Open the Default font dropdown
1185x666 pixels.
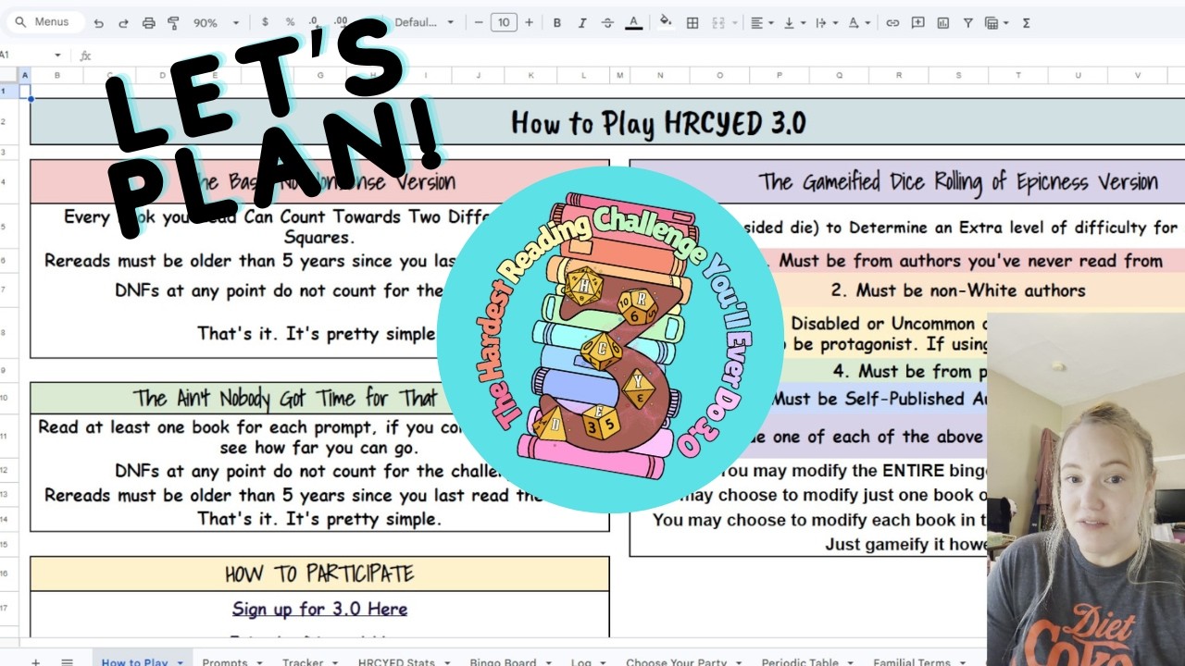pyautogui.click(x=424, y=22)
